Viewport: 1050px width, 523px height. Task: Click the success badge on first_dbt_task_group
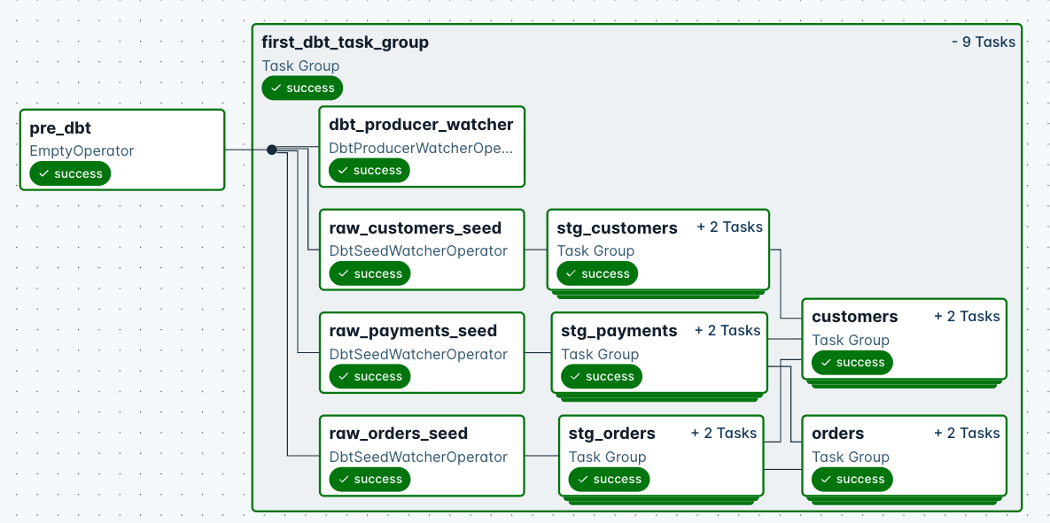tap(302, 88)
